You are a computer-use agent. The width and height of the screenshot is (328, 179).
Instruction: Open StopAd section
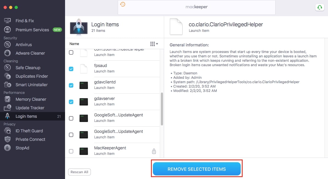point(23,148)
